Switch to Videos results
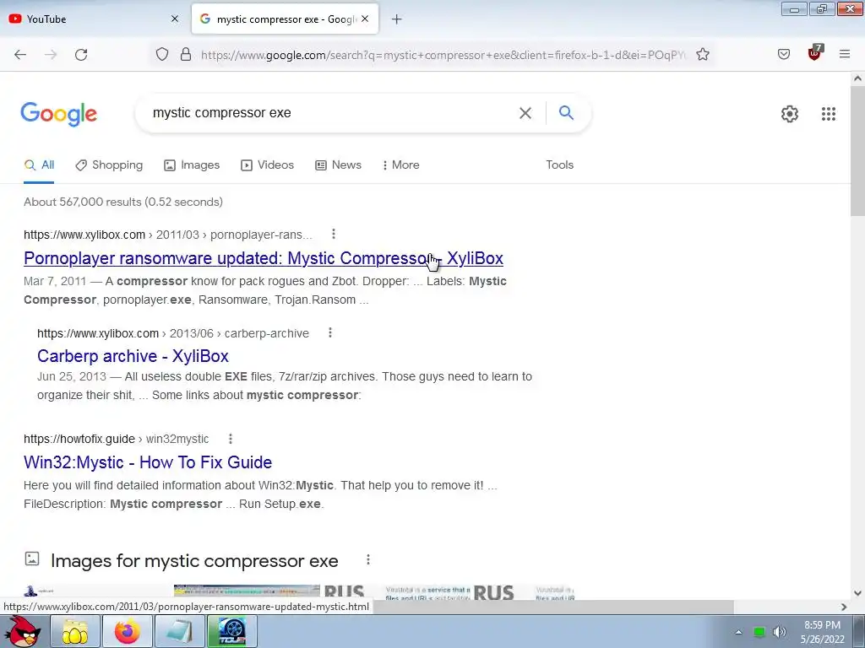This screenshot has width=865, height=648. pyautogui.click(x=268, y=165)
